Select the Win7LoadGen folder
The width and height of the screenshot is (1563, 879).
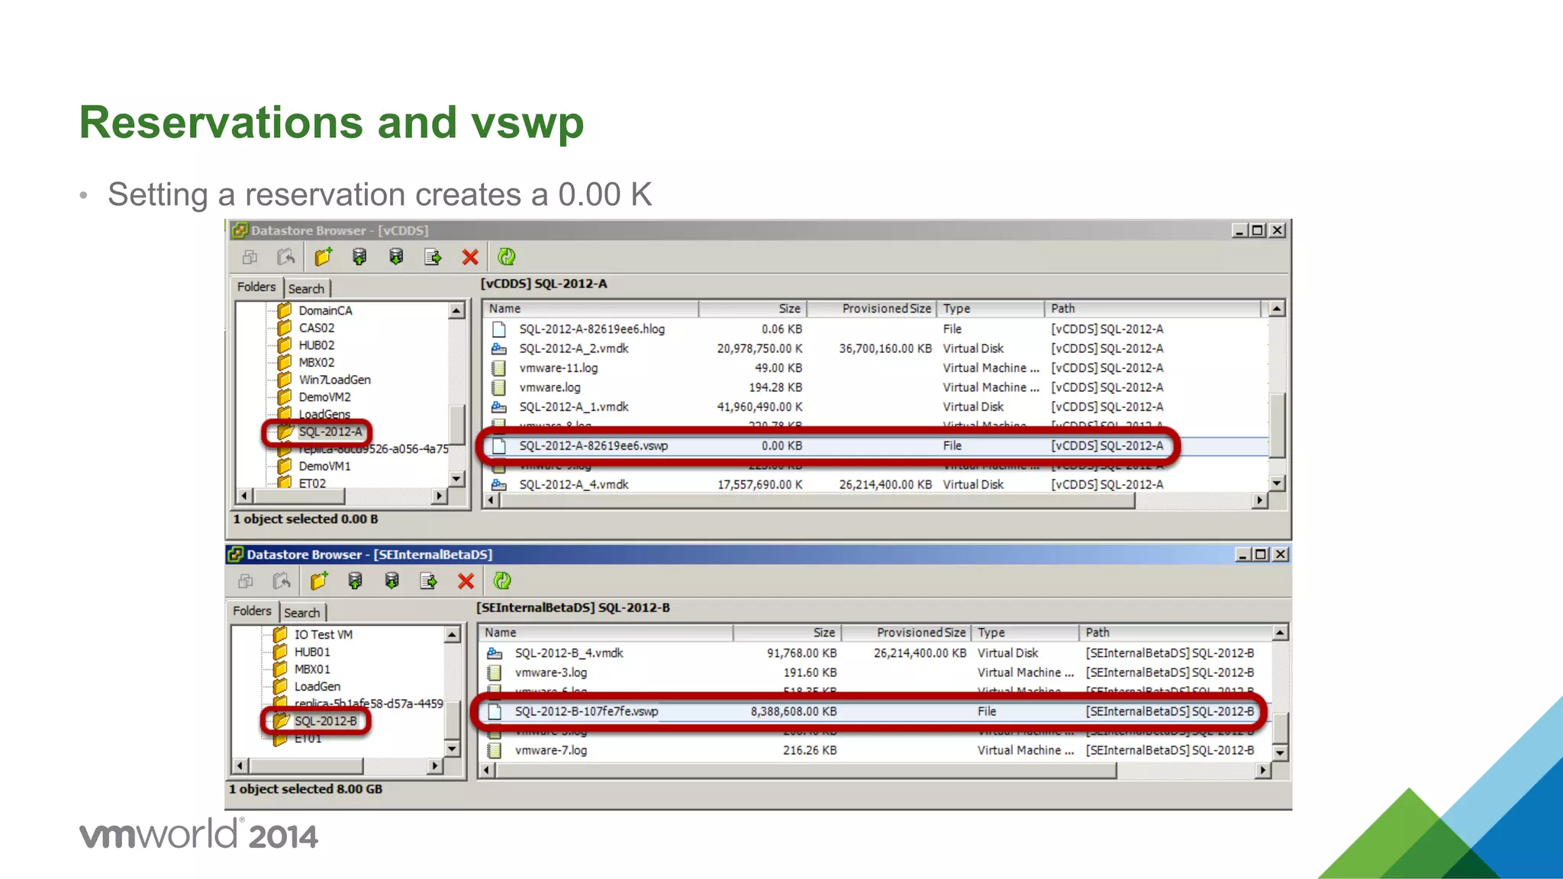[x=334, y=380]
